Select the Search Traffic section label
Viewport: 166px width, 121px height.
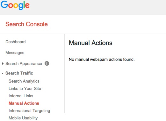click(x=19, y=73)
